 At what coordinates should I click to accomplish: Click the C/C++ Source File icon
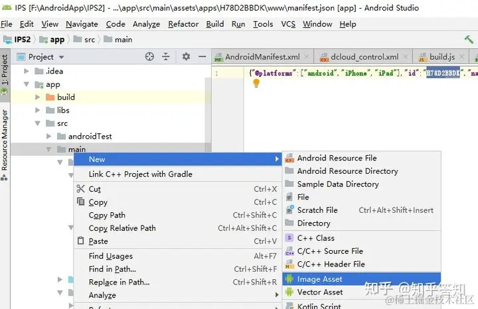click(289, 251)
